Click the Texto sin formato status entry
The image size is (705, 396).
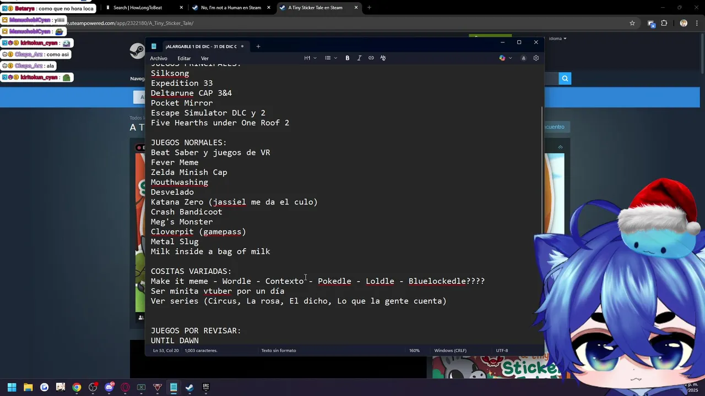point(278,350)
